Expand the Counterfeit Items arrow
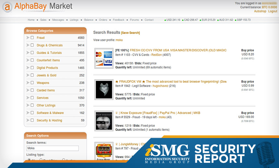The height and width of the screenshot is (168, 279). point(28,60)
